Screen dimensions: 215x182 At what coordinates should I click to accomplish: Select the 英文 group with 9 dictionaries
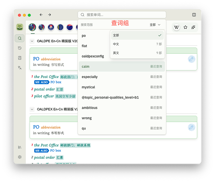click(x=137, y=53)
